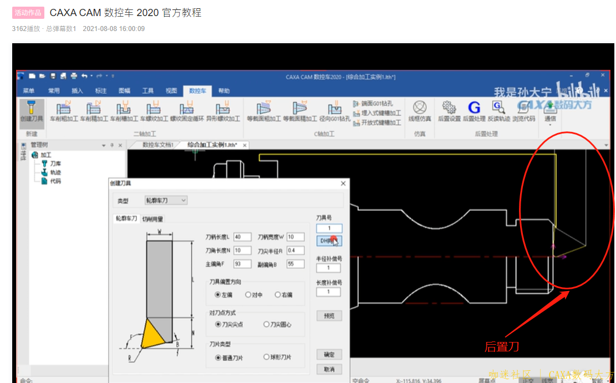
Task: Open the document tab list arrow
Action: click(606, 145)
